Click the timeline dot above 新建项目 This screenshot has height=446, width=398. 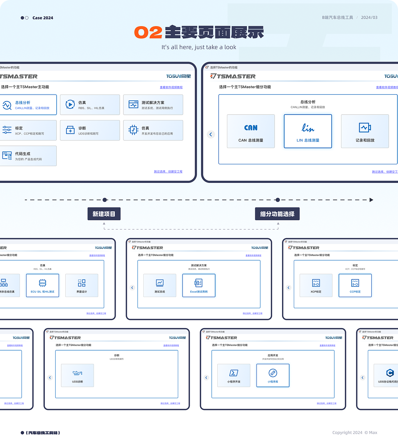click(x=105, y=200)
